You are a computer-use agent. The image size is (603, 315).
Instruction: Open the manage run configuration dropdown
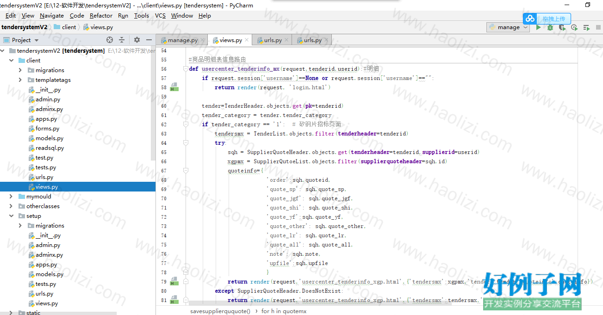(x=508, y=27)
